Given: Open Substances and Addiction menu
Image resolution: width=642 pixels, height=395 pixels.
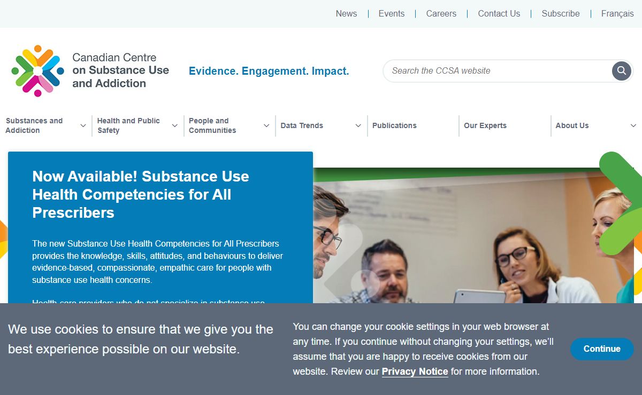Looking at the screenshot, I should [x=34, y=125].
